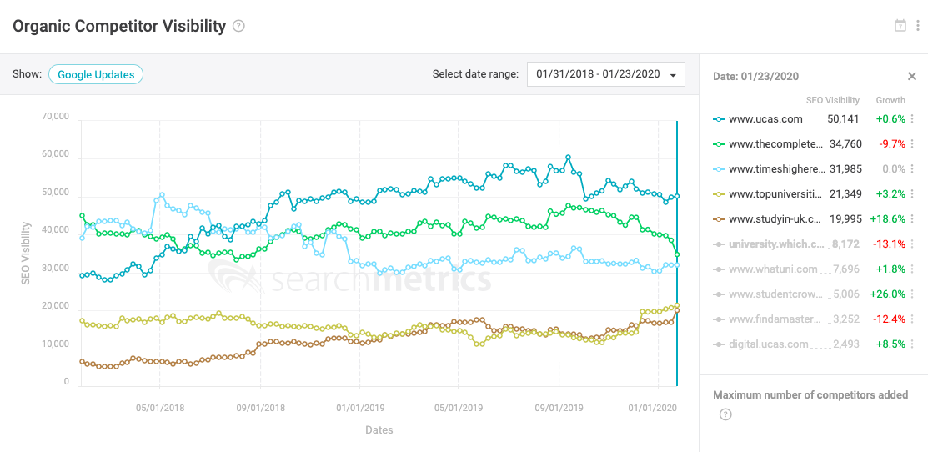Open more options for www.whatuni.com row
The height and width of the screenshot is (452, 928).
(912, 269)
